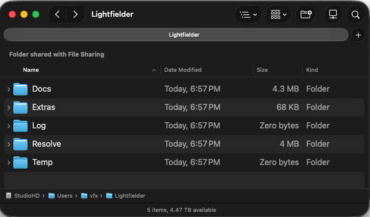The image size is (370, 217).
Task: Close the window with red button
Action: point(12,14)
